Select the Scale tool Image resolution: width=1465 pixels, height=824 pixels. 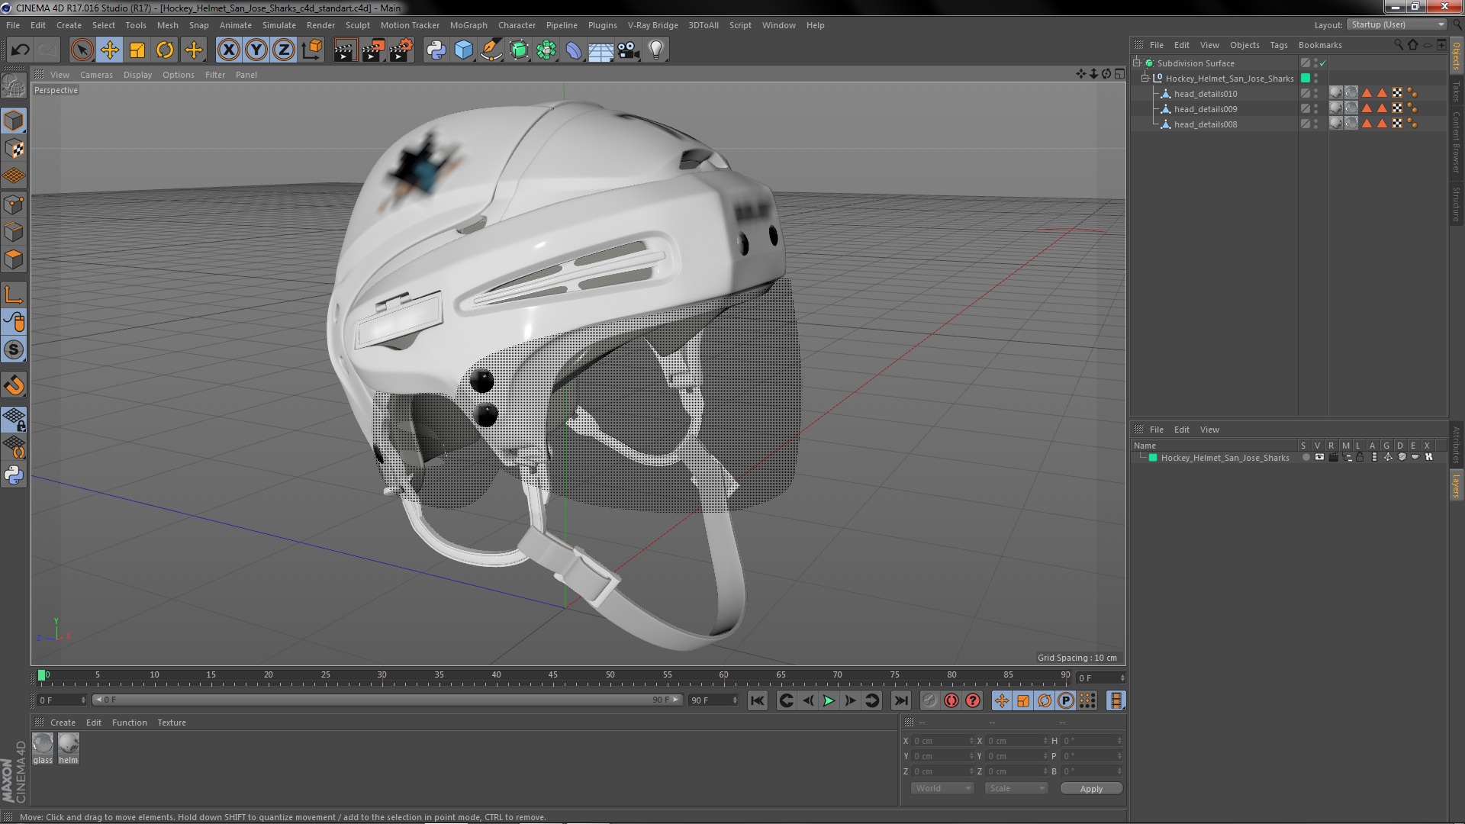pyautogui.click(x=137, y=50)
